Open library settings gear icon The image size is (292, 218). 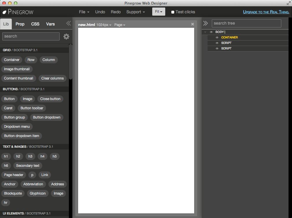pos(66,36)
